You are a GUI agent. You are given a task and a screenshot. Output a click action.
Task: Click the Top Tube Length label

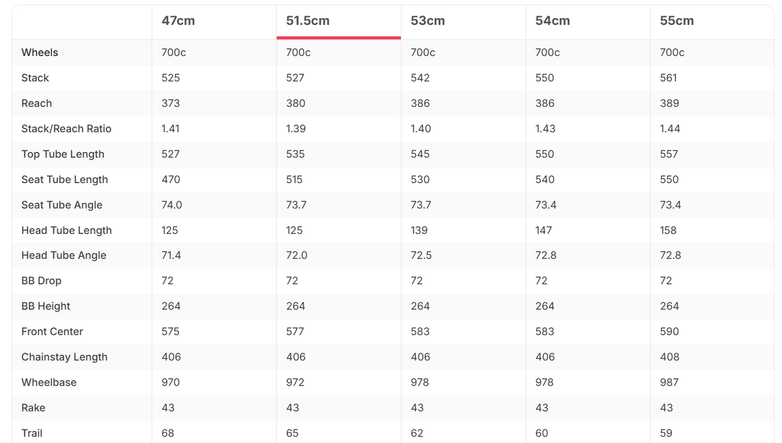point(63,154)
